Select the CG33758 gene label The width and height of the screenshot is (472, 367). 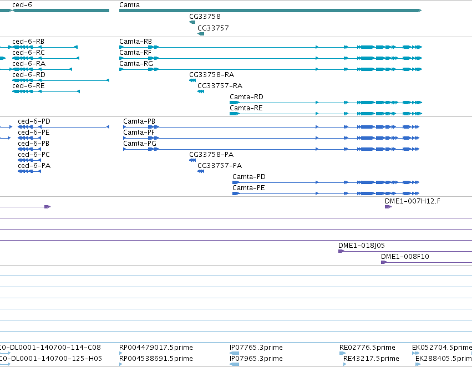tap(205, 17)
